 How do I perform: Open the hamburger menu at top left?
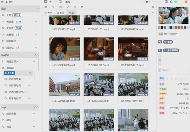(x=3, y=2)
